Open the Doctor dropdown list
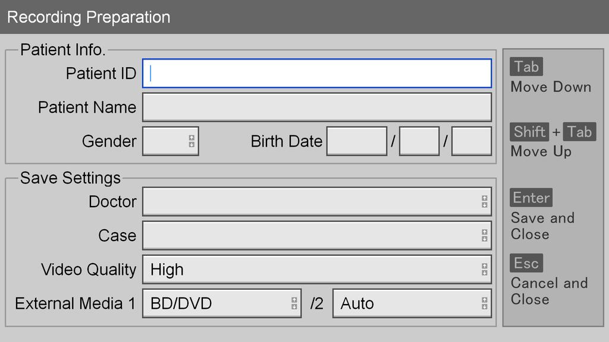609x342 pixels. pyautogui.click(x=317, y=202)
